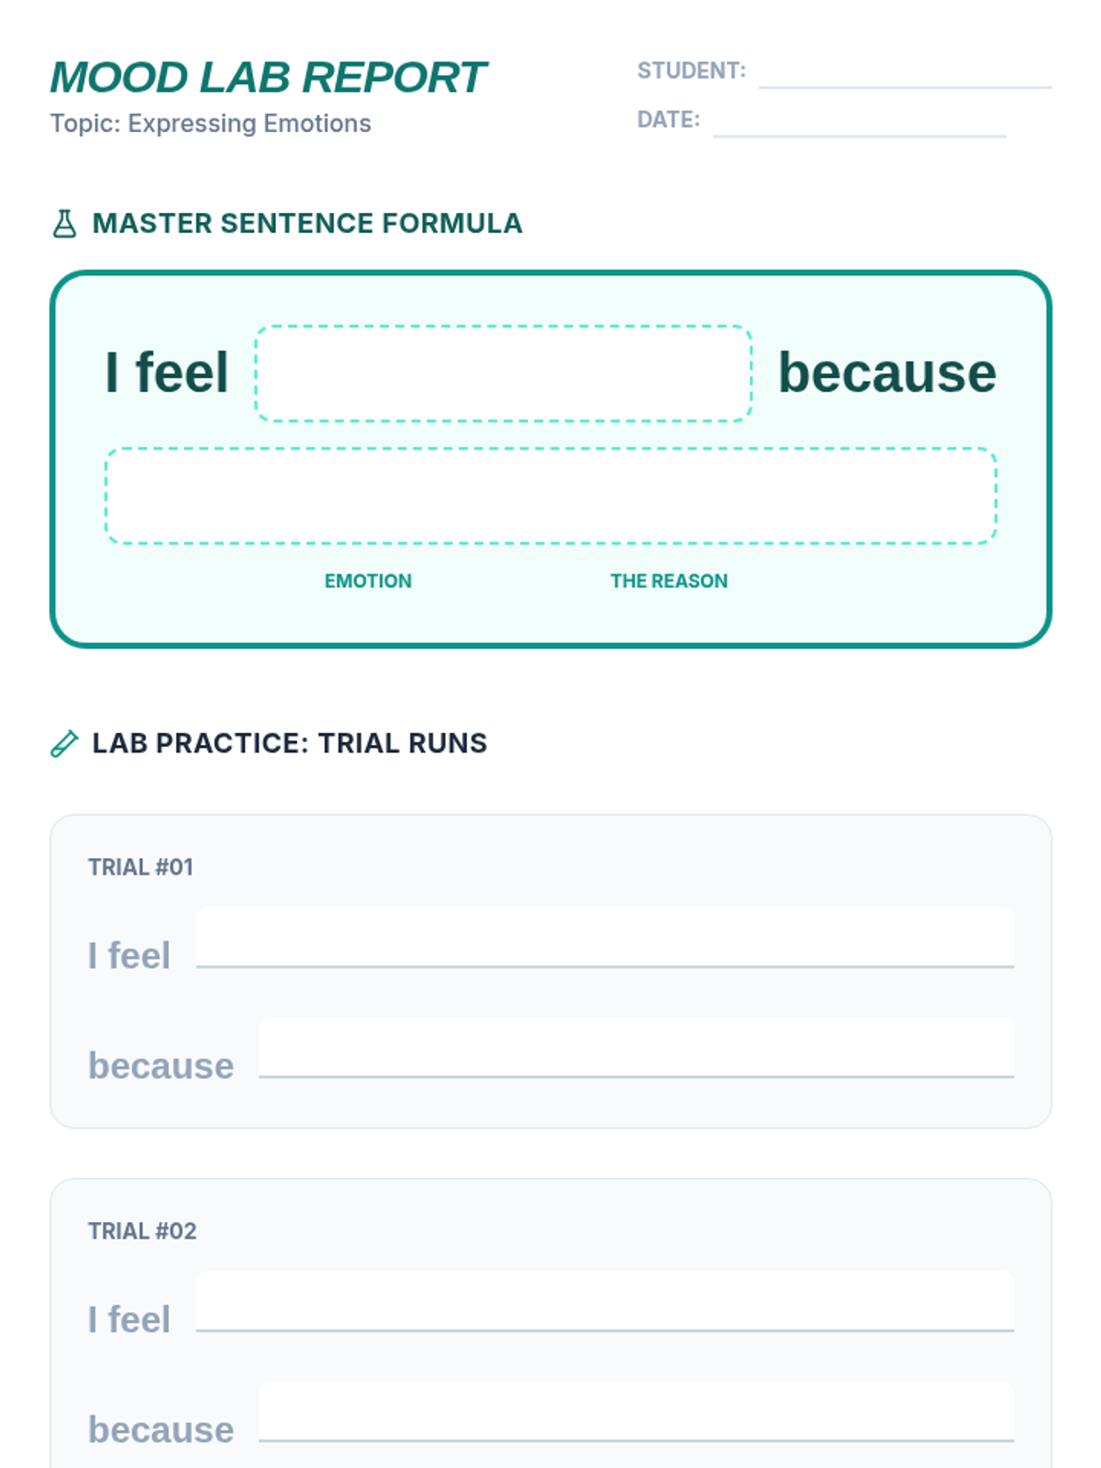Click the Student name field

coord(905,72)
